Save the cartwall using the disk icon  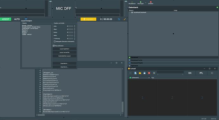(144, 73)
